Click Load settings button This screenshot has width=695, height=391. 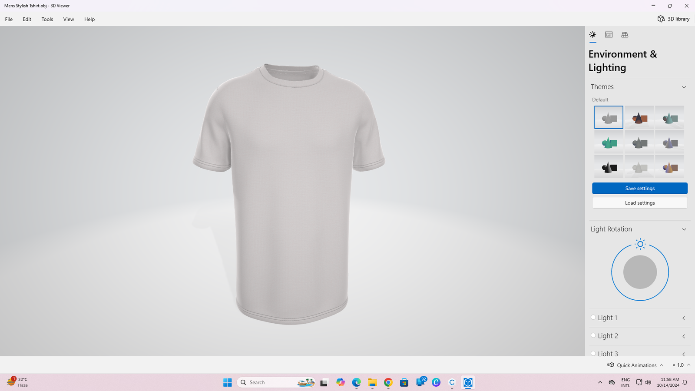pos(640,203)
